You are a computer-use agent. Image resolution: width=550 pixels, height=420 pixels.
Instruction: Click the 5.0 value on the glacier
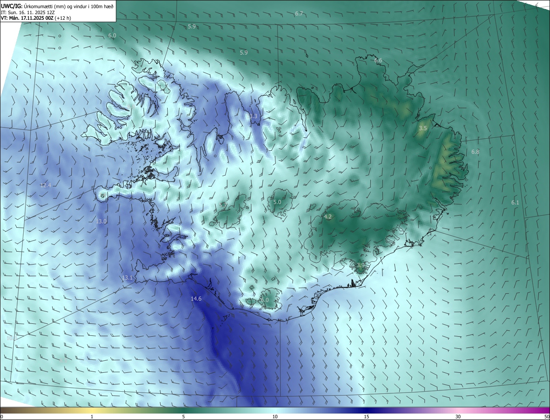pos(277,202)
